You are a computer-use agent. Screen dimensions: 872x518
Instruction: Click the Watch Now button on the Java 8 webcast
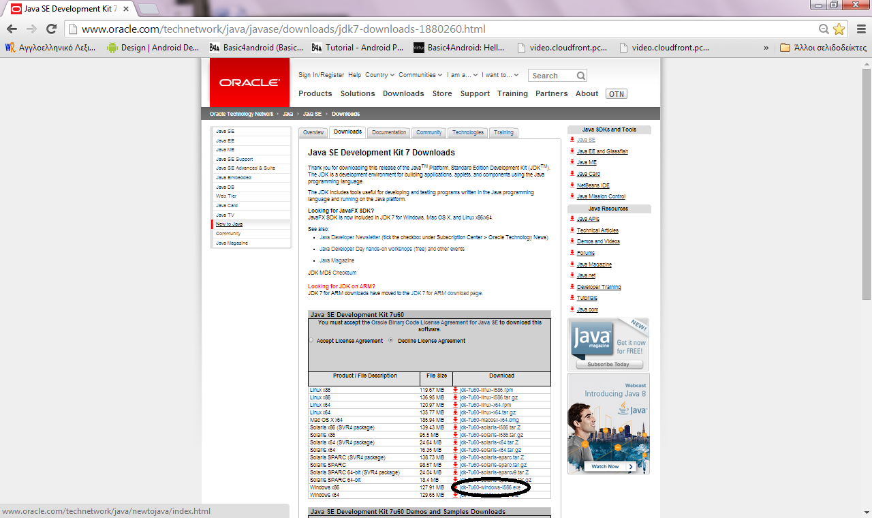[x=610, y=467]
